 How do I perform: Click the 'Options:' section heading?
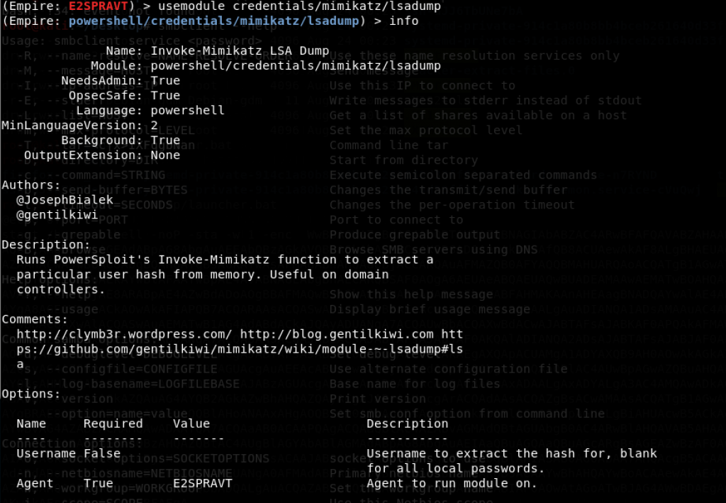(x=31, y=394)
